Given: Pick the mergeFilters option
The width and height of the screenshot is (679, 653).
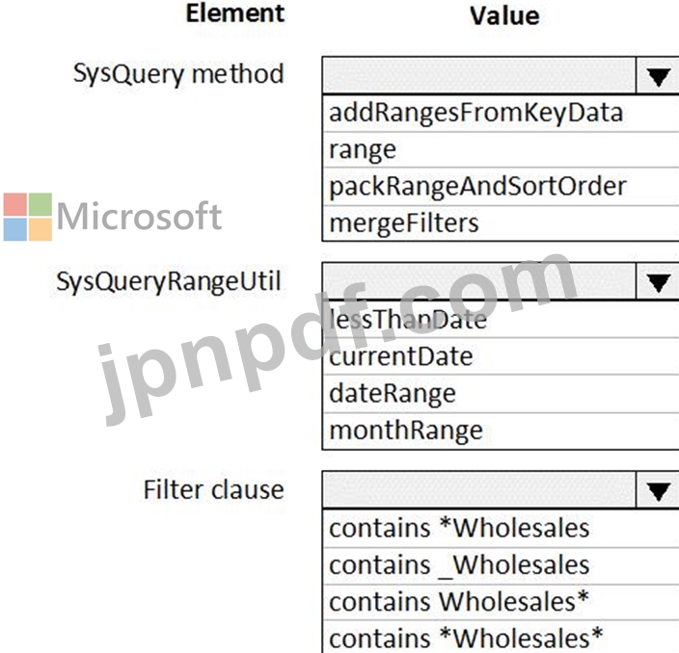Looking at the screenshot, I should (x=404, y=223).
